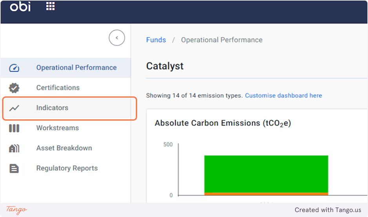Click the Regulatory Reports document icon
Image resolution: width=368 pixels, height=217 pixels.
(14, 168)
